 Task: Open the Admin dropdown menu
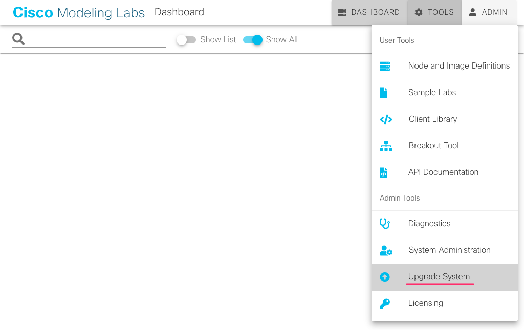pos(489,12)
